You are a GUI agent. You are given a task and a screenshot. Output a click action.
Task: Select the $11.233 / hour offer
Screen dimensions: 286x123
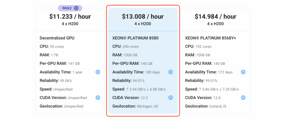pos(70,16)
